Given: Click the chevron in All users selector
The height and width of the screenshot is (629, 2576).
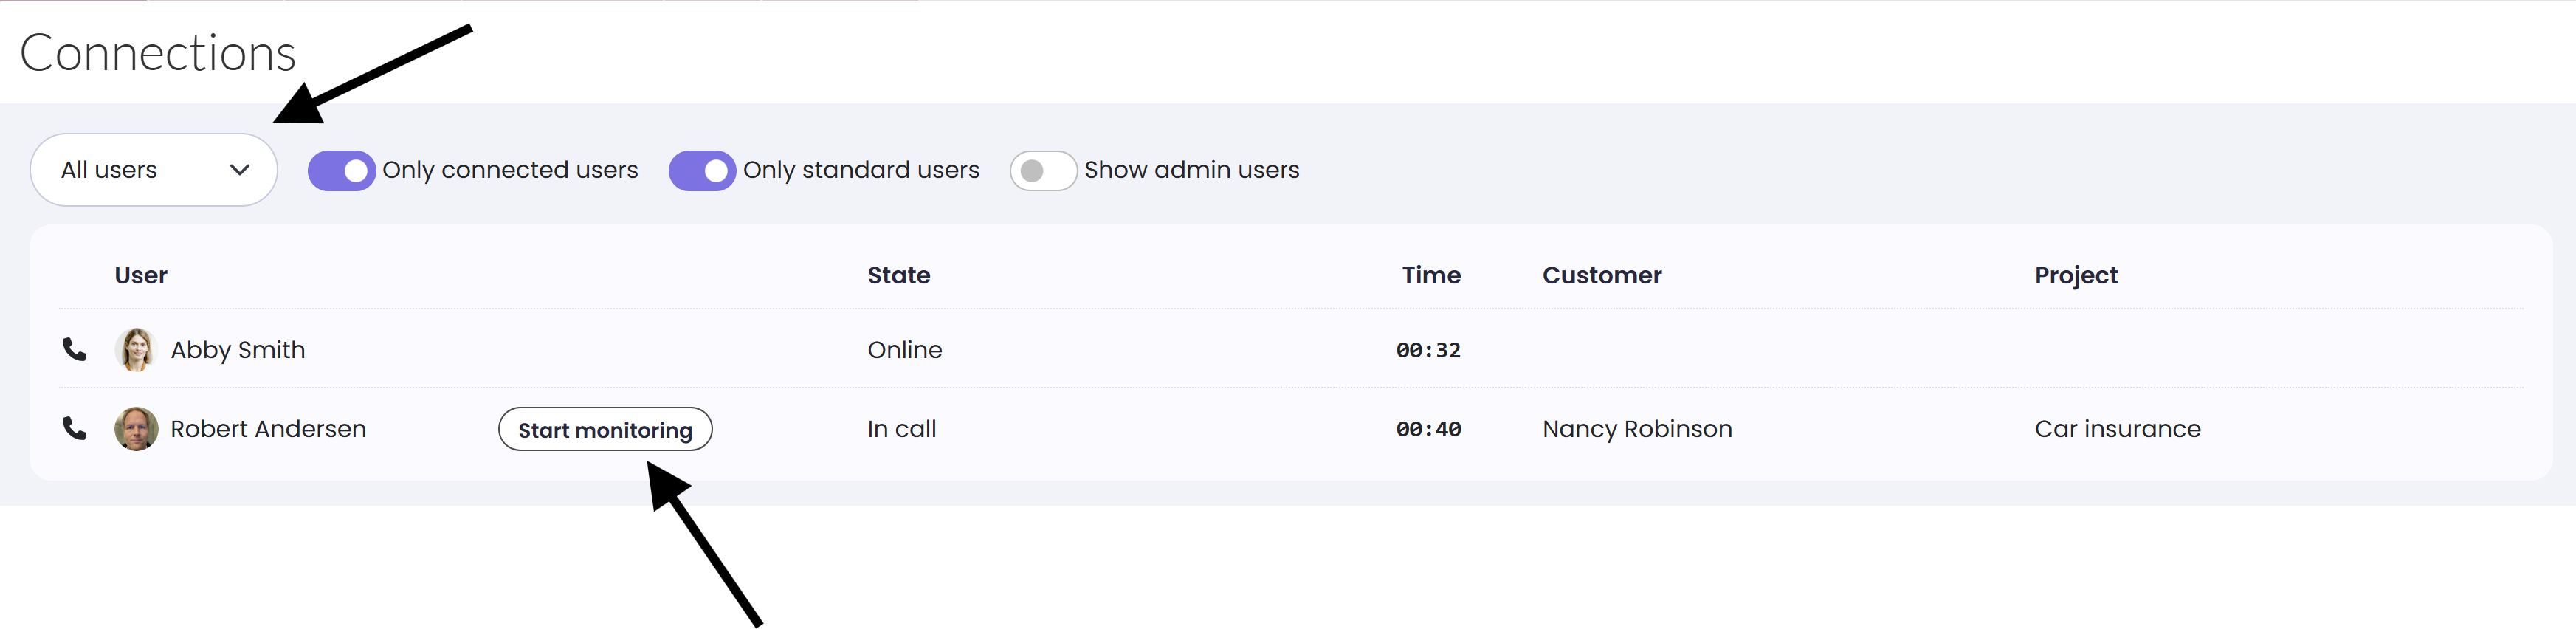Looking at the screenshot, I should click(239, 170).
